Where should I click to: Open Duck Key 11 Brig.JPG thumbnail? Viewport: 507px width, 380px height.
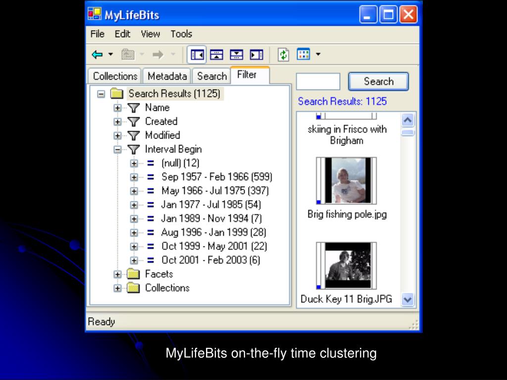pyautogui.click(x=346, y=266)
